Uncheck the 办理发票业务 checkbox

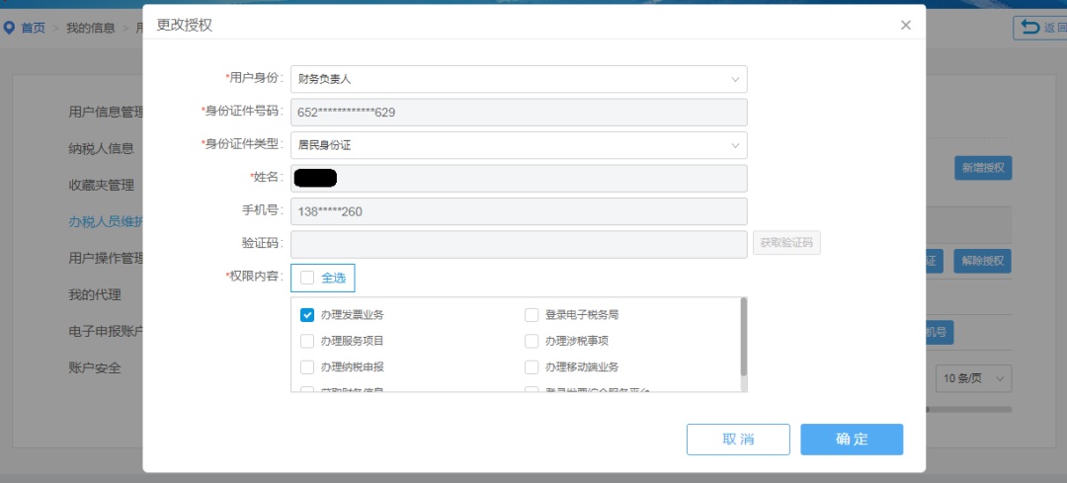pyautogui.click(x=307, y=315)
